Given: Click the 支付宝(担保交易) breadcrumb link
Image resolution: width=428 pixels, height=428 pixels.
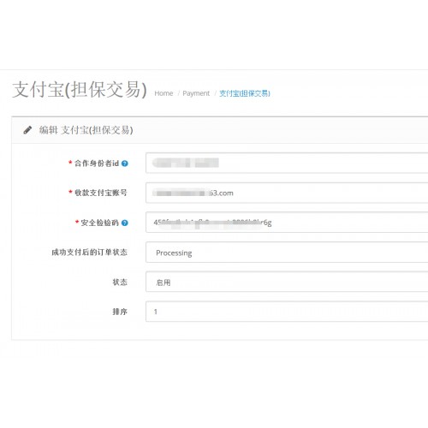Looking at the screenshot, I should point(245,93).
